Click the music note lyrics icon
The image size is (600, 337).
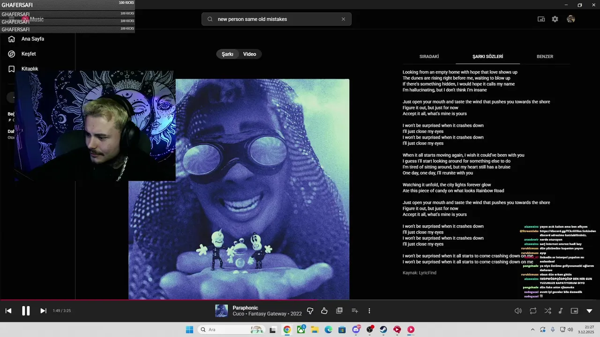[x=561, y=311]
